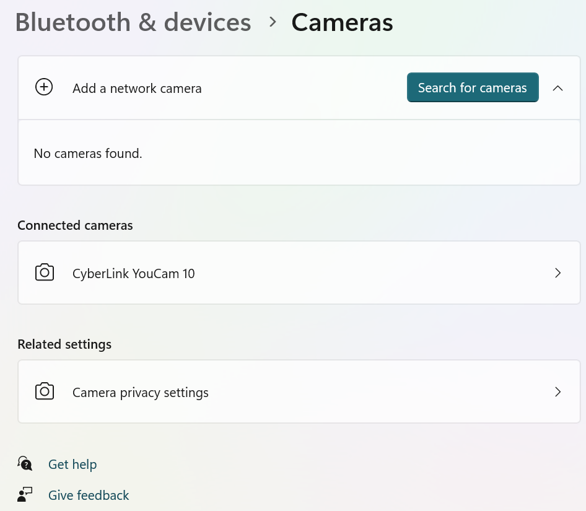Viewport: 586px width, 511px height.
Task: Collapse the Add a network camera section
Action: [558, 88]
